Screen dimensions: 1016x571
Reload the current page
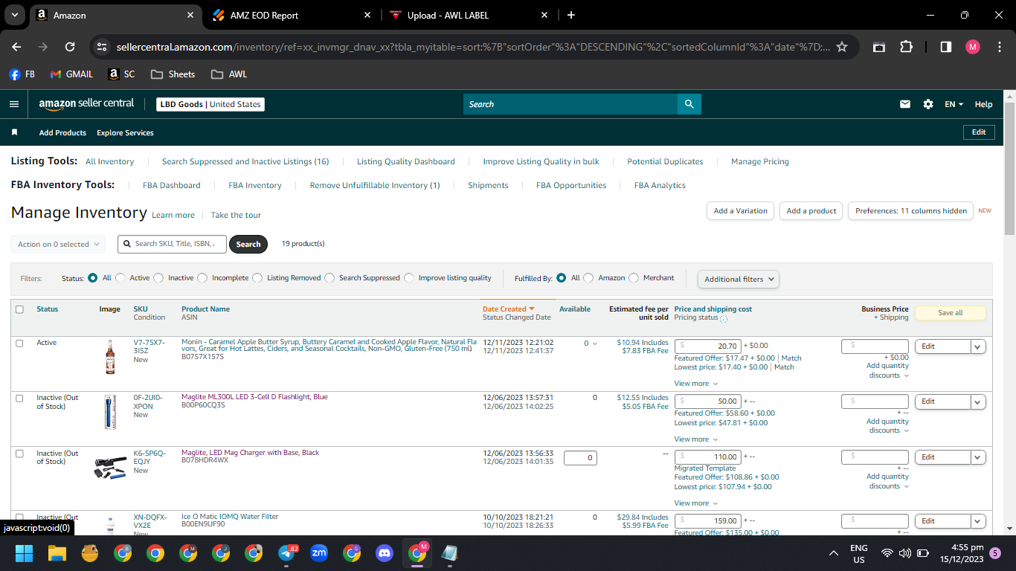click(x=70, y=46)
